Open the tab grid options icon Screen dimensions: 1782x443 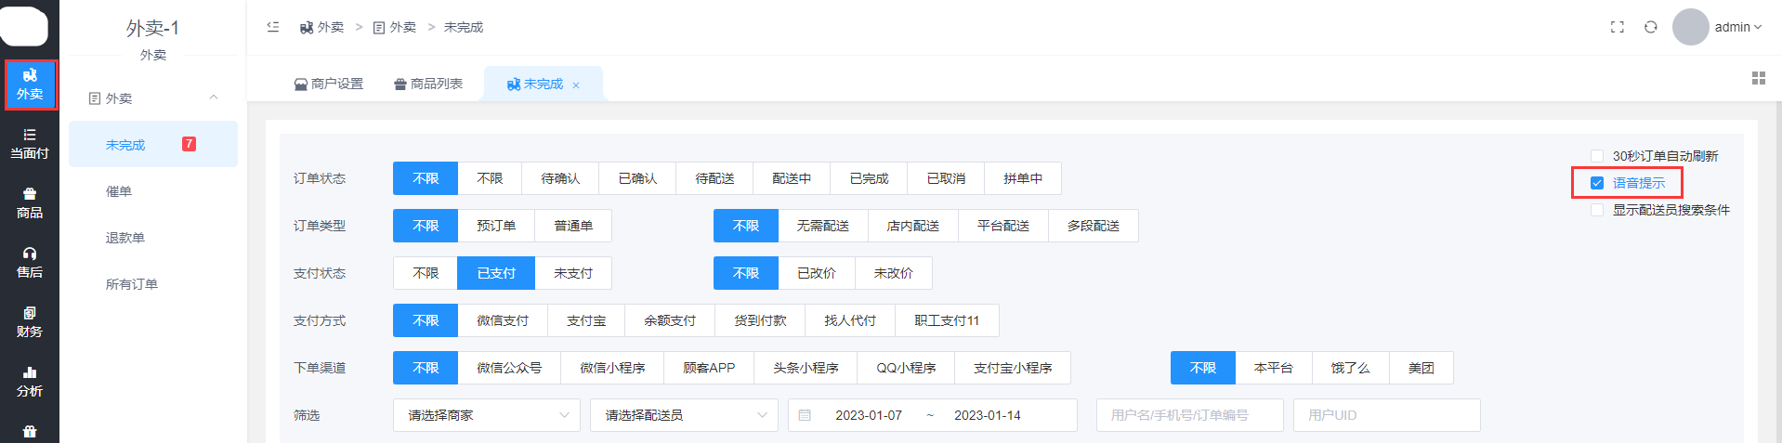pyautogui.click(x=1759, y=78)
